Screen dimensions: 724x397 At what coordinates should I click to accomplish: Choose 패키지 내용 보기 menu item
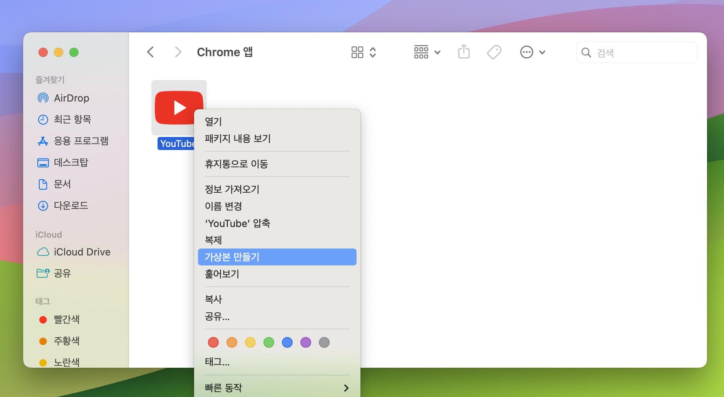277,138
